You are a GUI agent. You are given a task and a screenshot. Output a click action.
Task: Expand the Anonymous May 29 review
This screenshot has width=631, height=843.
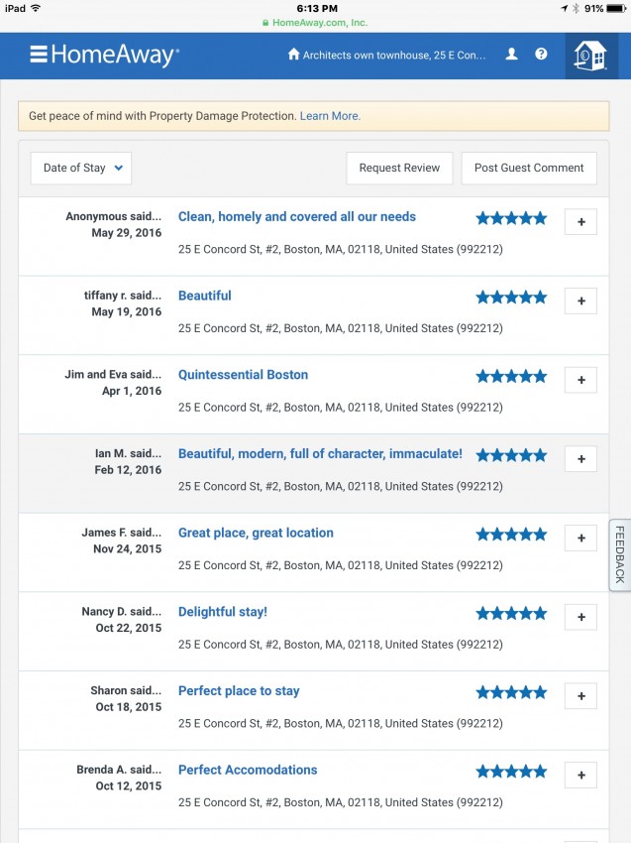pos(580,222)
